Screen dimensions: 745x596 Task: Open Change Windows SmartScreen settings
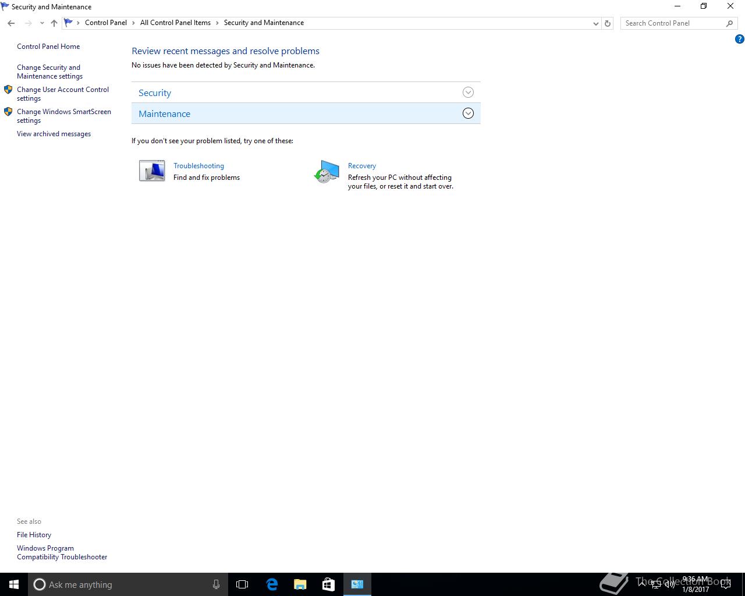pyautogui.click(x=64, y=116)
